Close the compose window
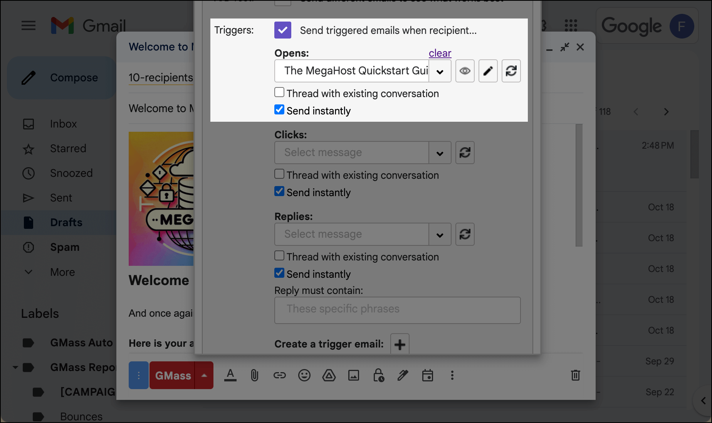This screenshot has height=423, width=712. 580,47
